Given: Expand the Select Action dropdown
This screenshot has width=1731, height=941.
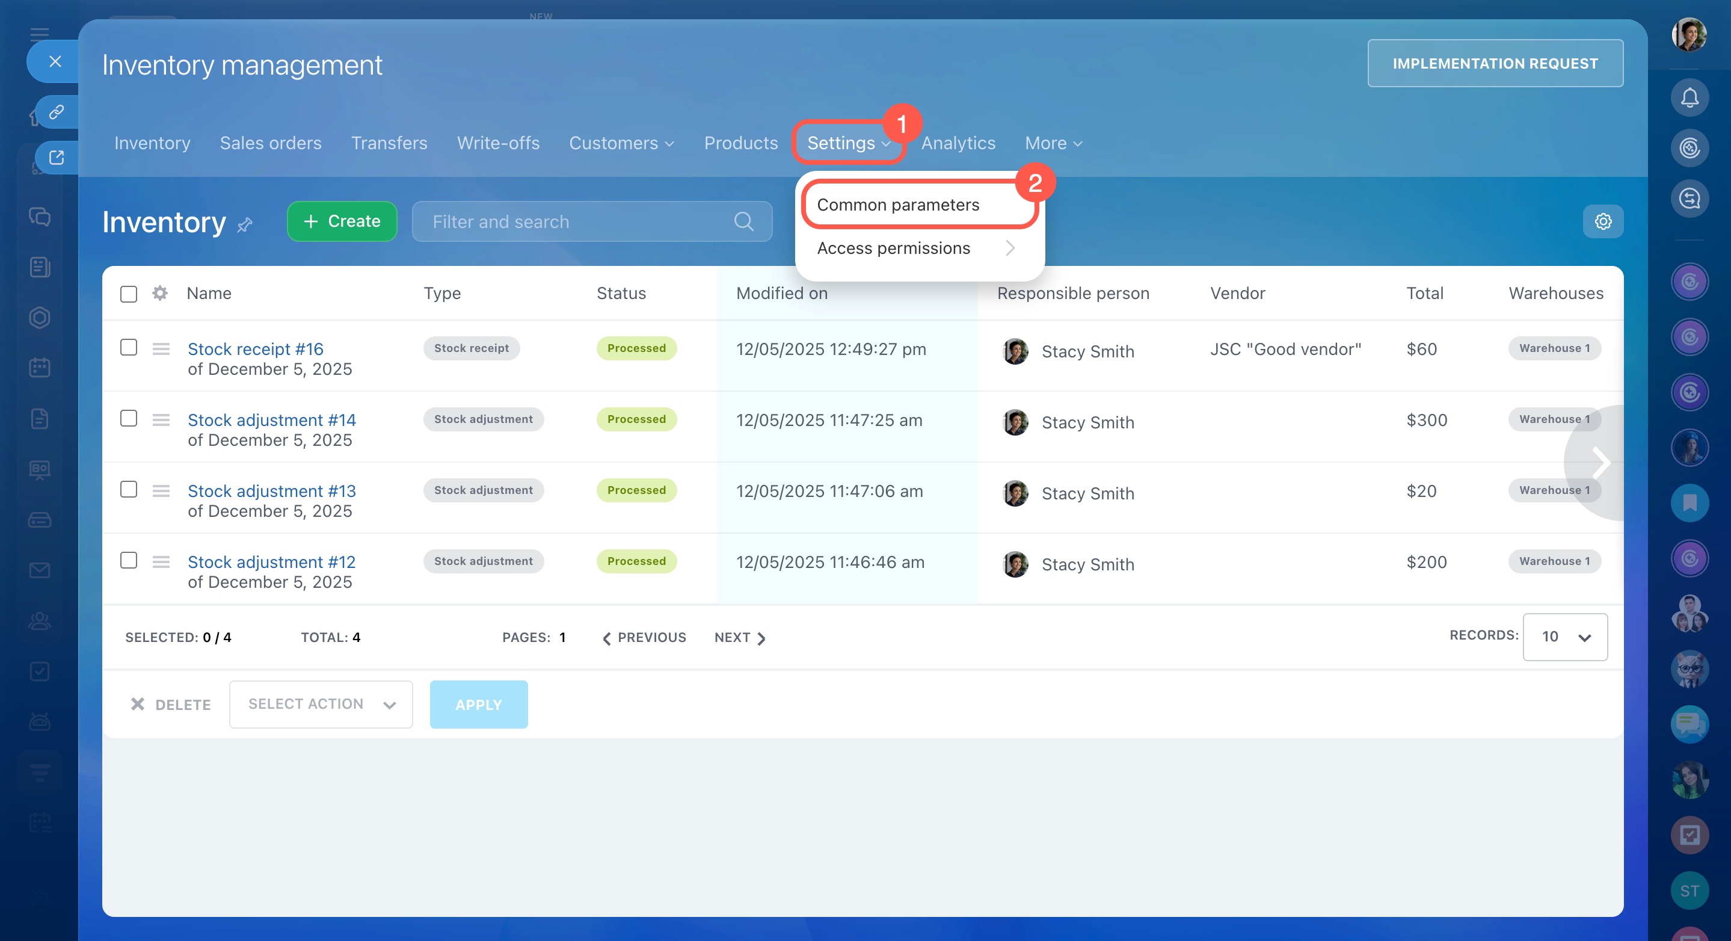Looking at the screenshot, I should (321, 704).
